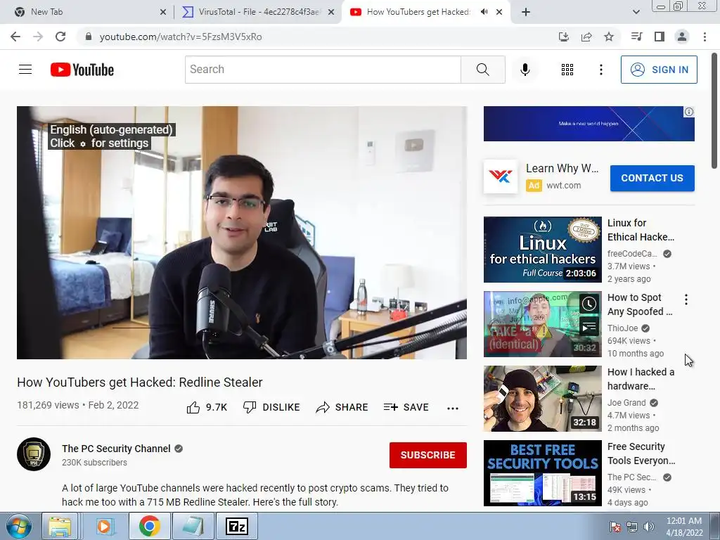
Task: Click the Sign In button
Action: (x=659, y=70)
